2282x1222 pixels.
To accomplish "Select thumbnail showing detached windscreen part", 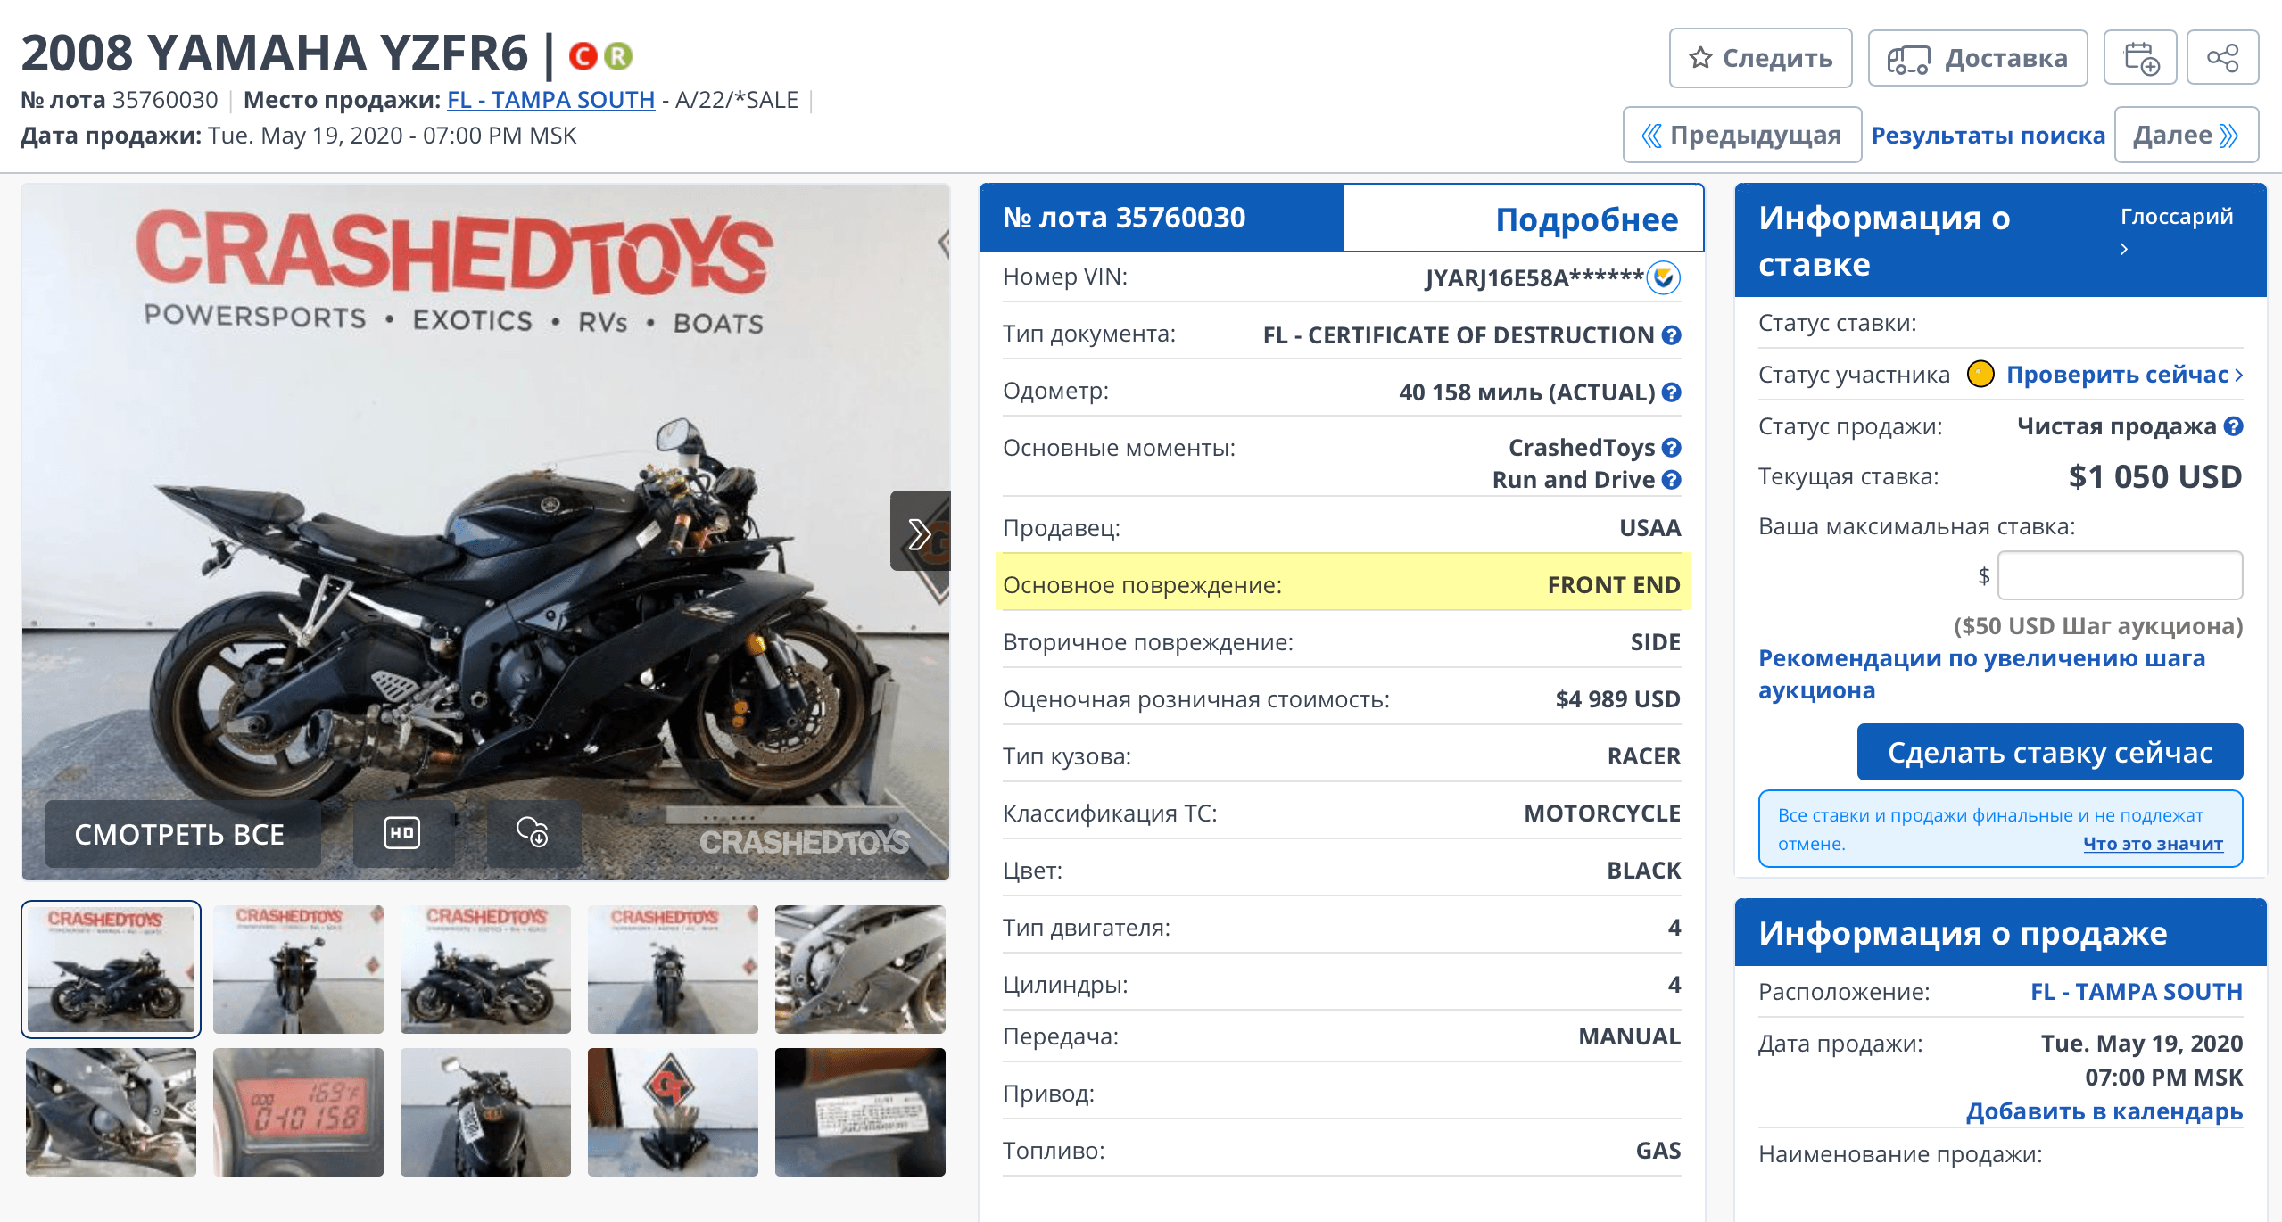I will click(x=673, y=1112).
